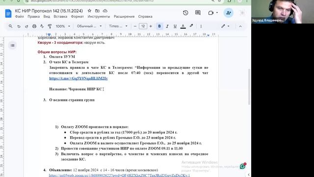Bookmark page star in address bar
314x177 pixels.
(x=219, y=1)
